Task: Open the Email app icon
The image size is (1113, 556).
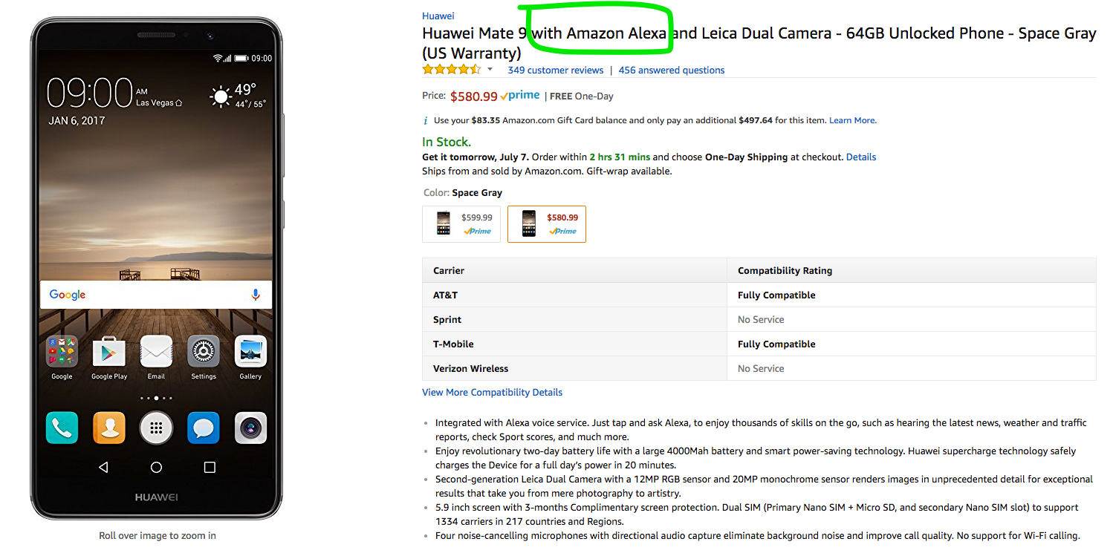Action: click(156, 352)
